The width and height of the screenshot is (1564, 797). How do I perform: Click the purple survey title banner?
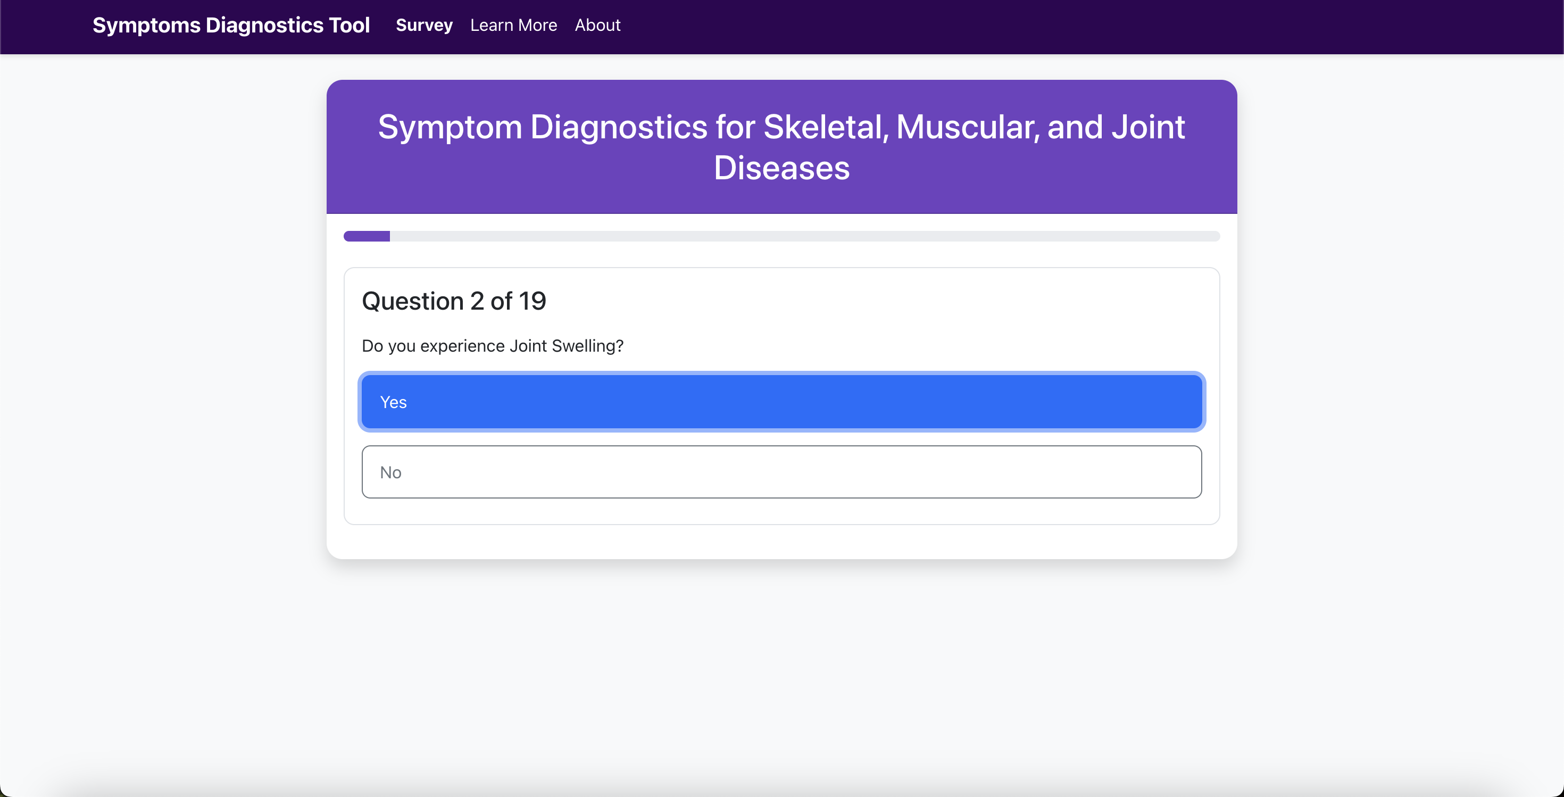[x=781, y=147]
